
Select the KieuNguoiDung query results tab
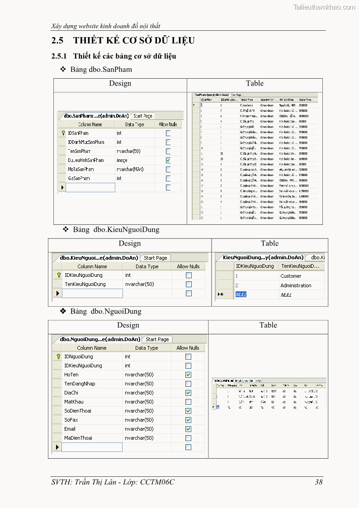pyautogui.click(x=262, y=257)
